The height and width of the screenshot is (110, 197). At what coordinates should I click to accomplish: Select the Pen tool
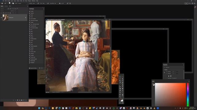(123, 91)
